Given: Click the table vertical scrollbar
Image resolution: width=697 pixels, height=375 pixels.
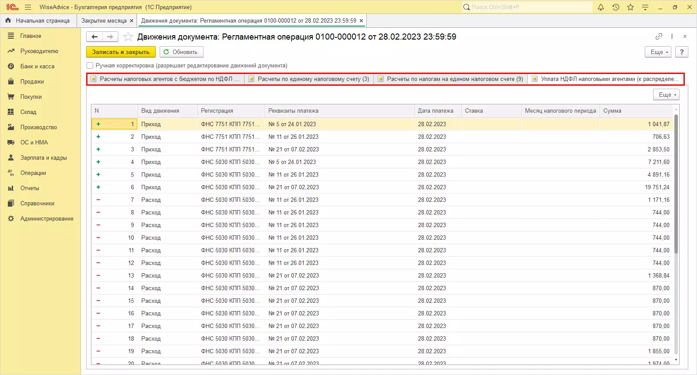Looking at the screenshot, I should tap(676, 183).
